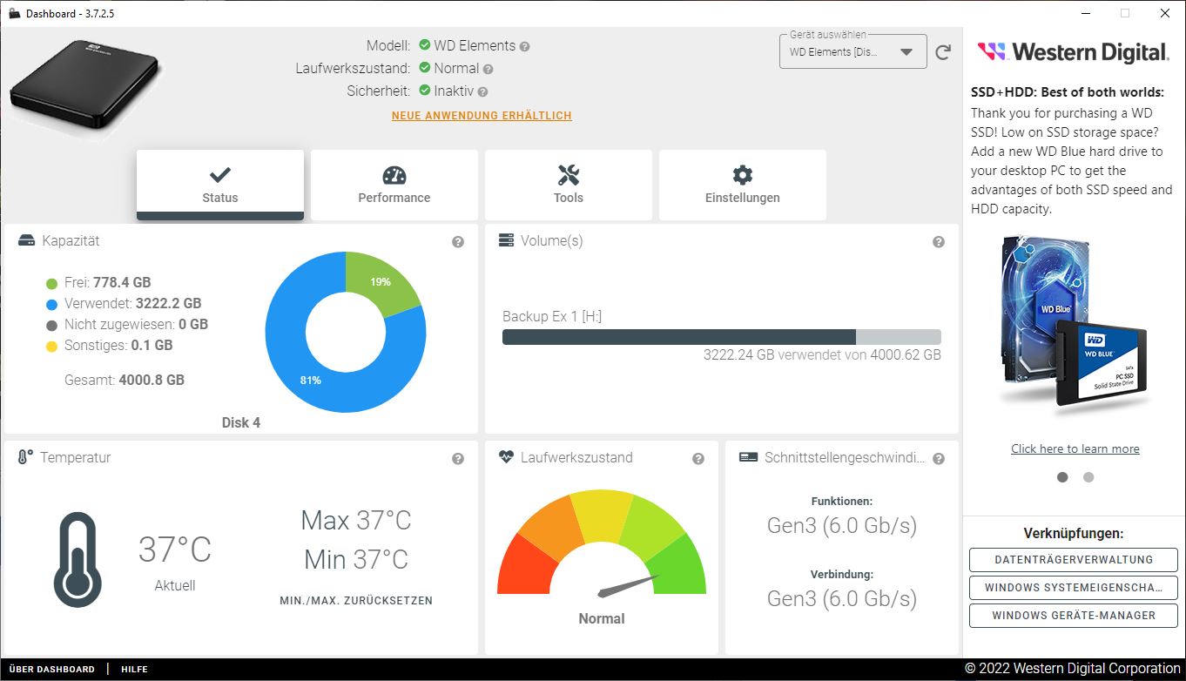Click the '37°C' Aktuell temperature value
1186x681 pixels.
pos(175,550)
